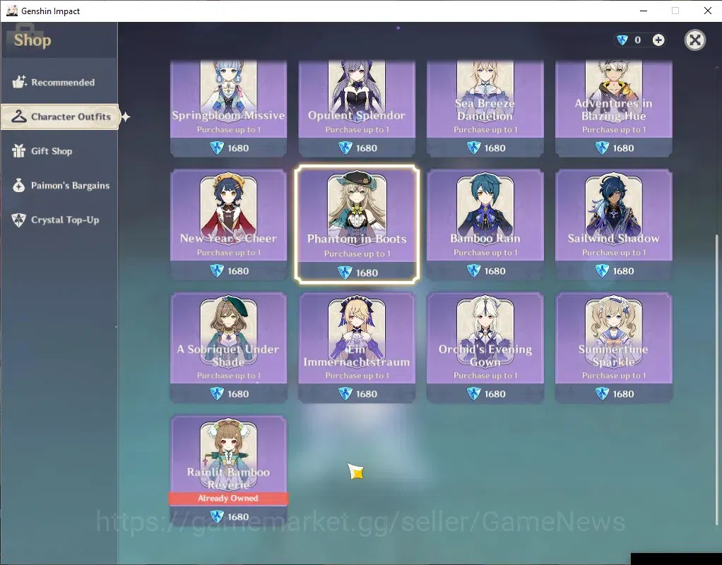This screenshot has width=722, height=565.
Task: Minimize the Genshin Impact window
Action: pos(644,11)
